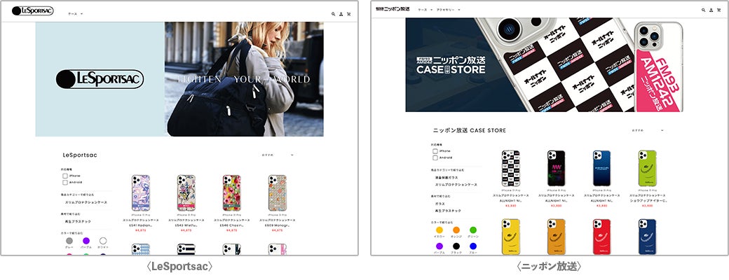Open the shopping cart on LeSportsac store
Screen dimensions: 729x280
(x=348, y=14)
